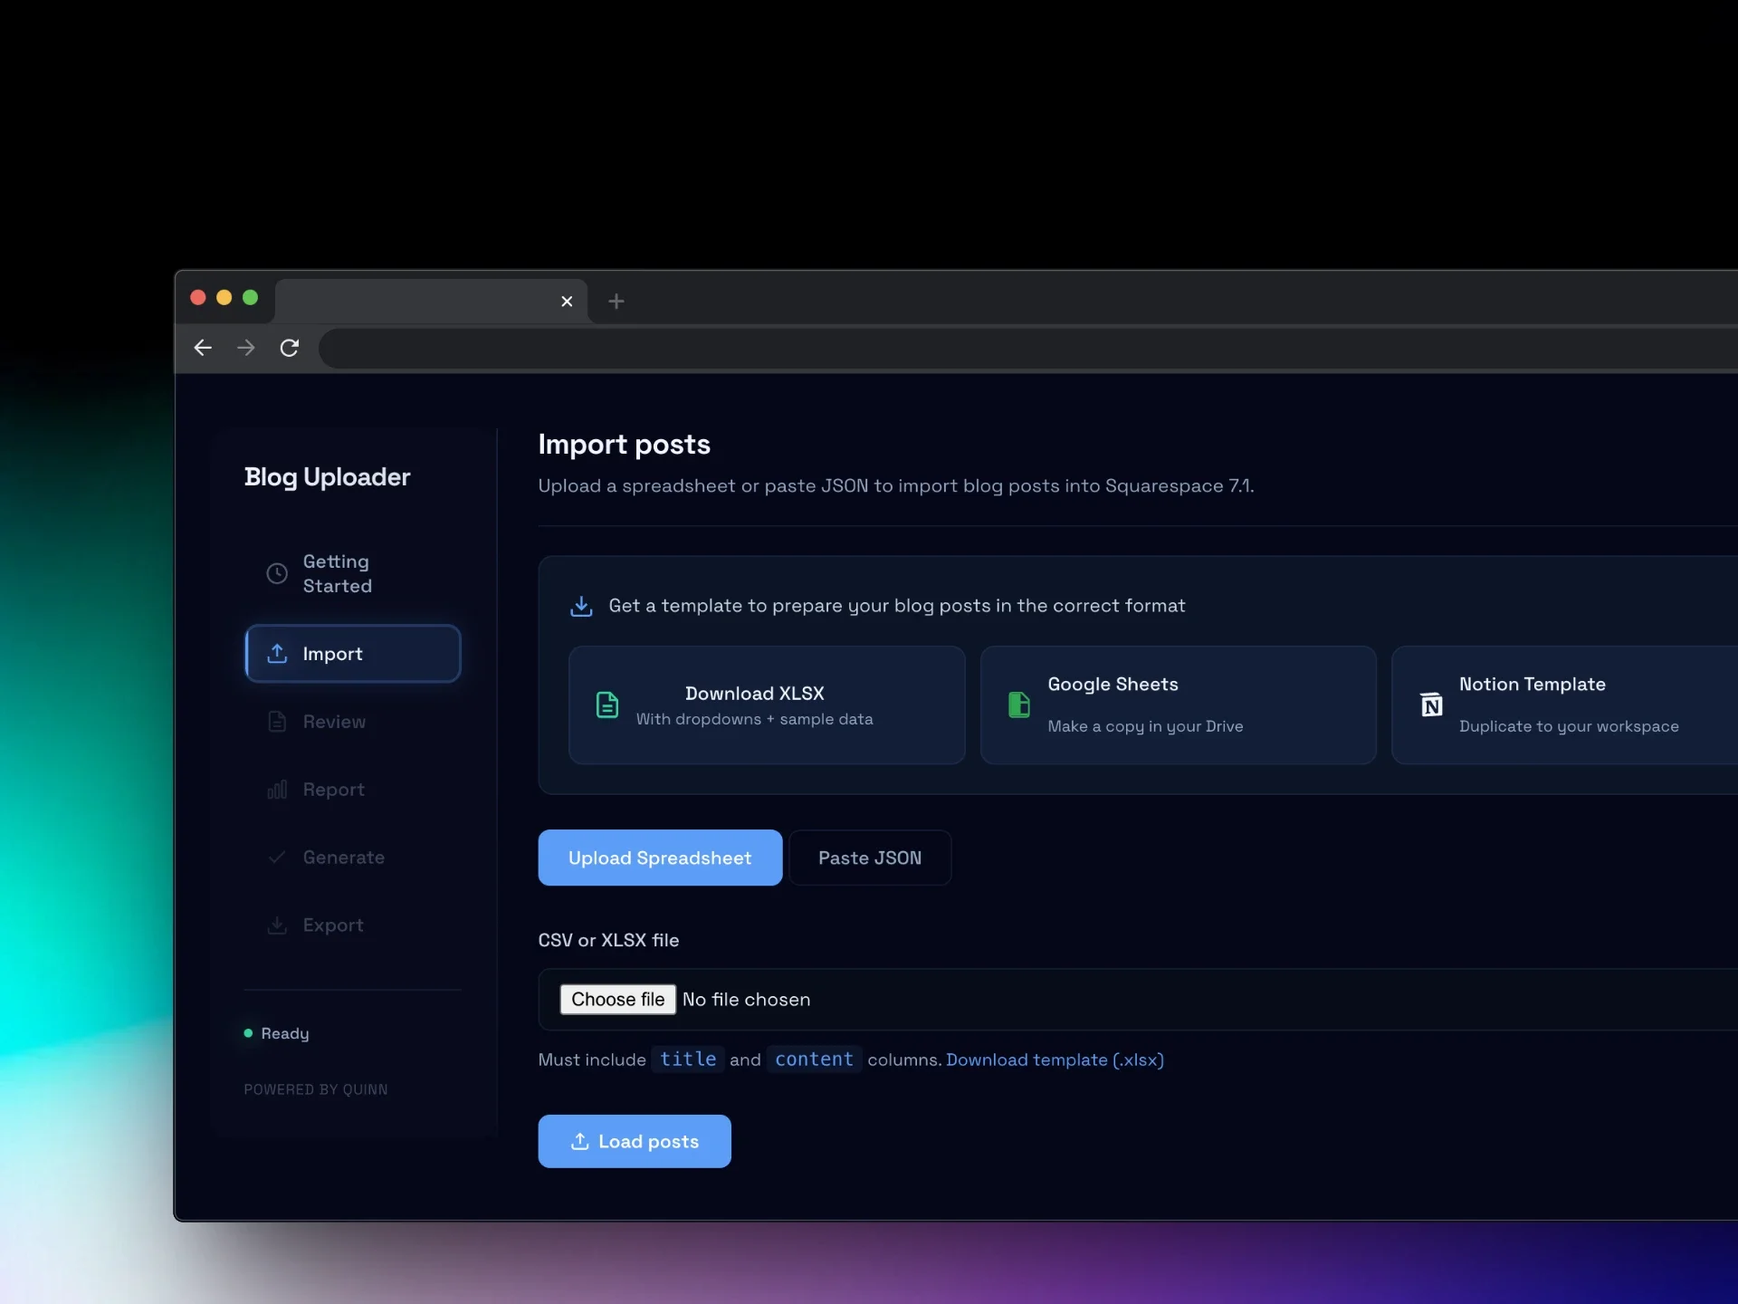The width and height of the screenshot is (1738, 1304).
Task: Click the browser forward arrow
Action: click(x=246, y=348)
